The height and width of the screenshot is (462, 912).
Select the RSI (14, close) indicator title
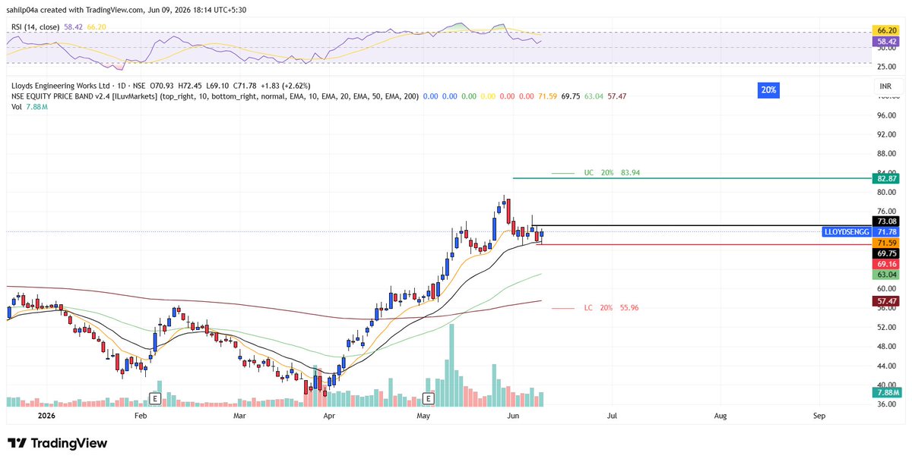tap(36, 27)
